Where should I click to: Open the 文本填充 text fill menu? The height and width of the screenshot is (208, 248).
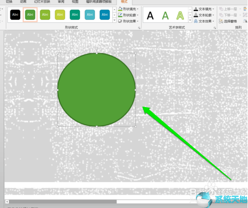pyautogui.click(x=204, y=9)
